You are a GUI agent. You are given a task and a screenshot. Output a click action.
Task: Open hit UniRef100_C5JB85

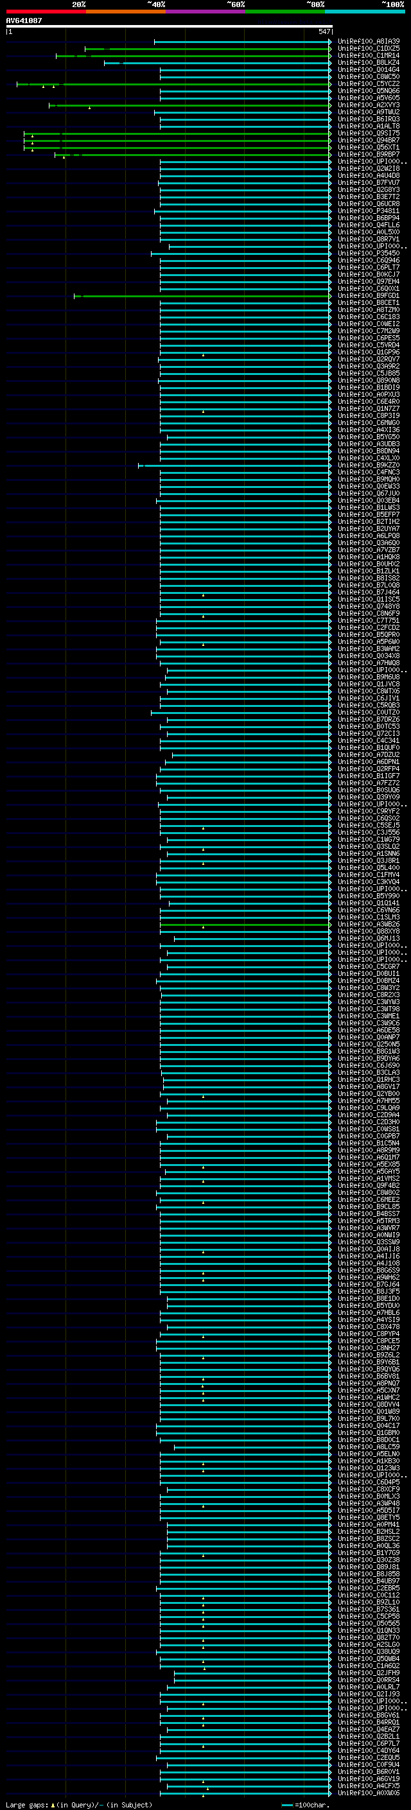368,373
